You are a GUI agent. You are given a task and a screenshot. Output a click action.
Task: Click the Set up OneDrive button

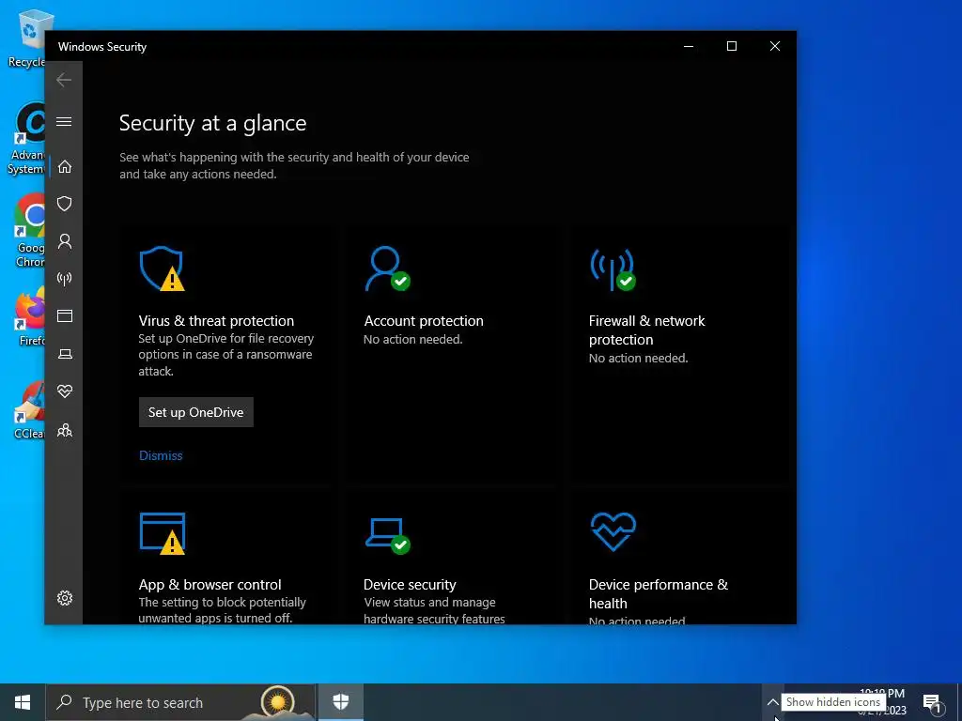[195, 412]
